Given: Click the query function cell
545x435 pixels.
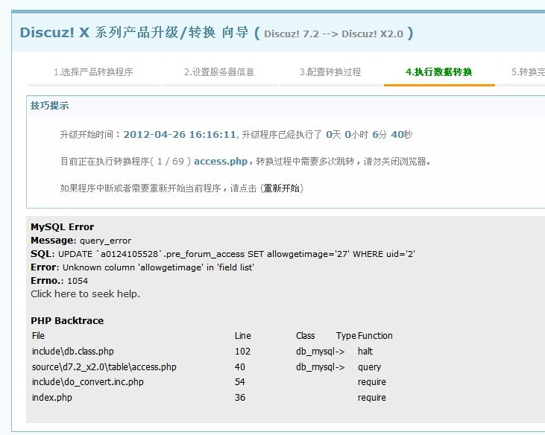Looking at the screenshot, I should point(370,367).
